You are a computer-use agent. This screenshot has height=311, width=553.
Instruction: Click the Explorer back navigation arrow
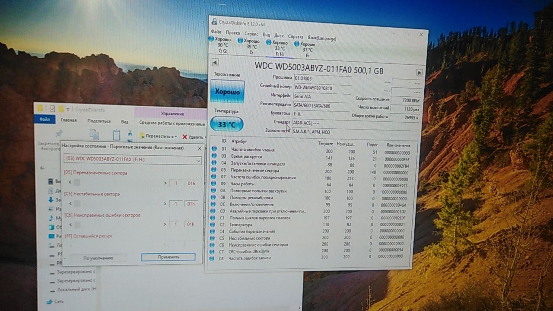coord(42,168)
